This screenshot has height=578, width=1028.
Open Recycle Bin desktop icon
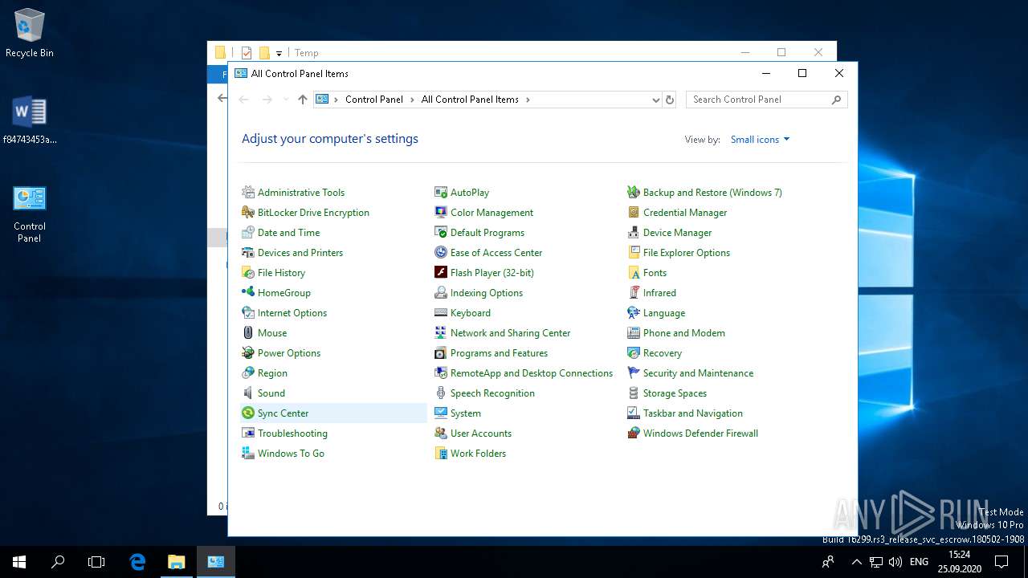pos(30,33)
